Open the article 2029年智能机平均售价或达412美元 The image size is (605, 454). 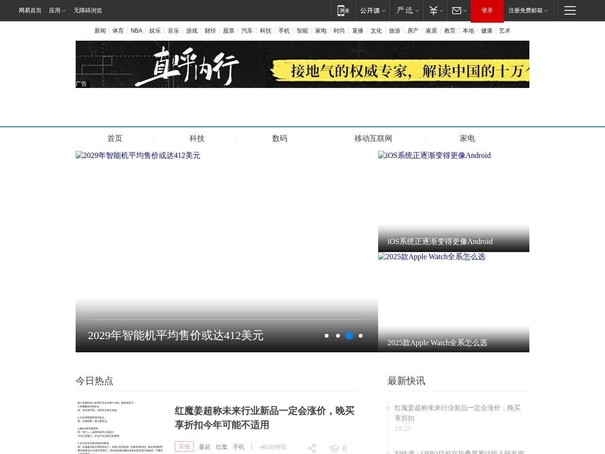(x=176, y=335)
